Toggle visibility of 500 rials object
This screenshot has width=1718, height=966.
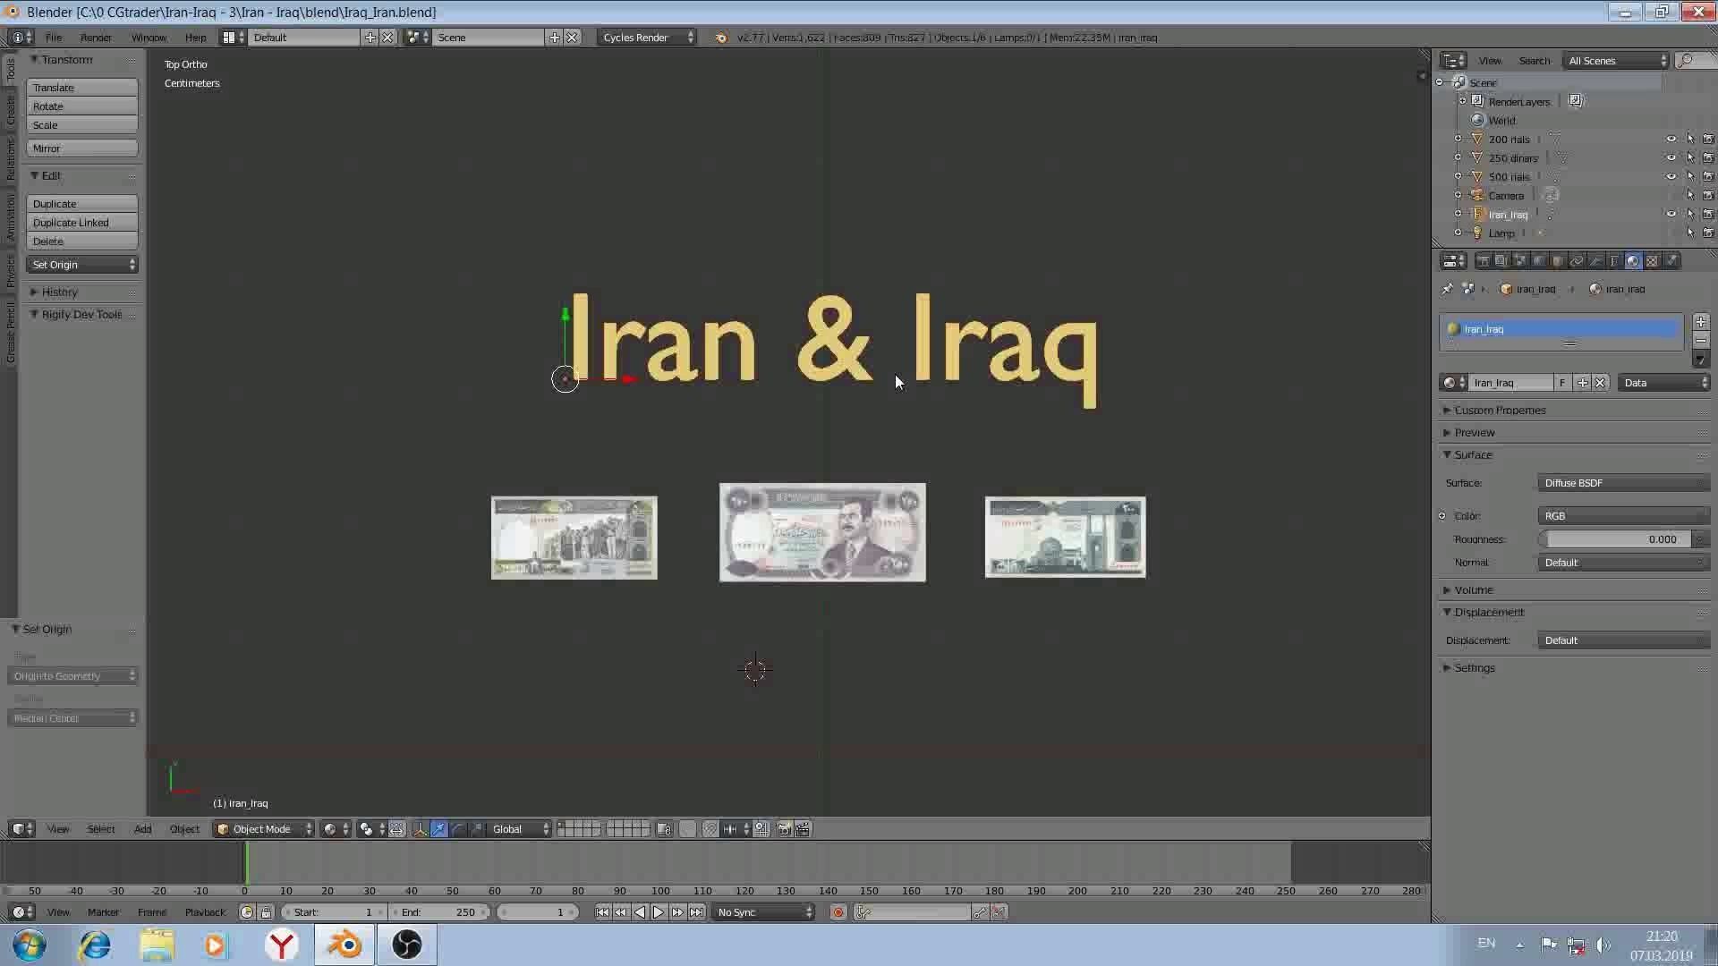point(1671,177)
